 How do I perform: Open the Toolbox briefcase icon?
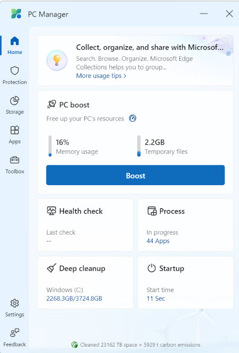pos(14,160)
